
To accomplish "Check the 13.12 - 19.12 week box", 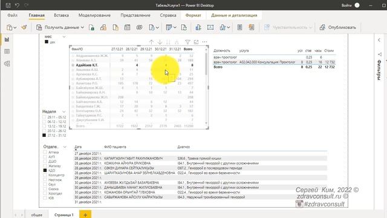I will click(x=44, y=126).
